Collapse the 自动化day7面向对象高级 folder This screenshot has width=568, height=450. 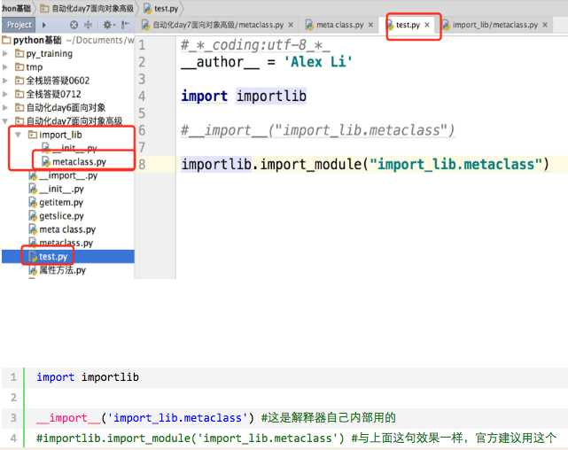click(5, 121)
